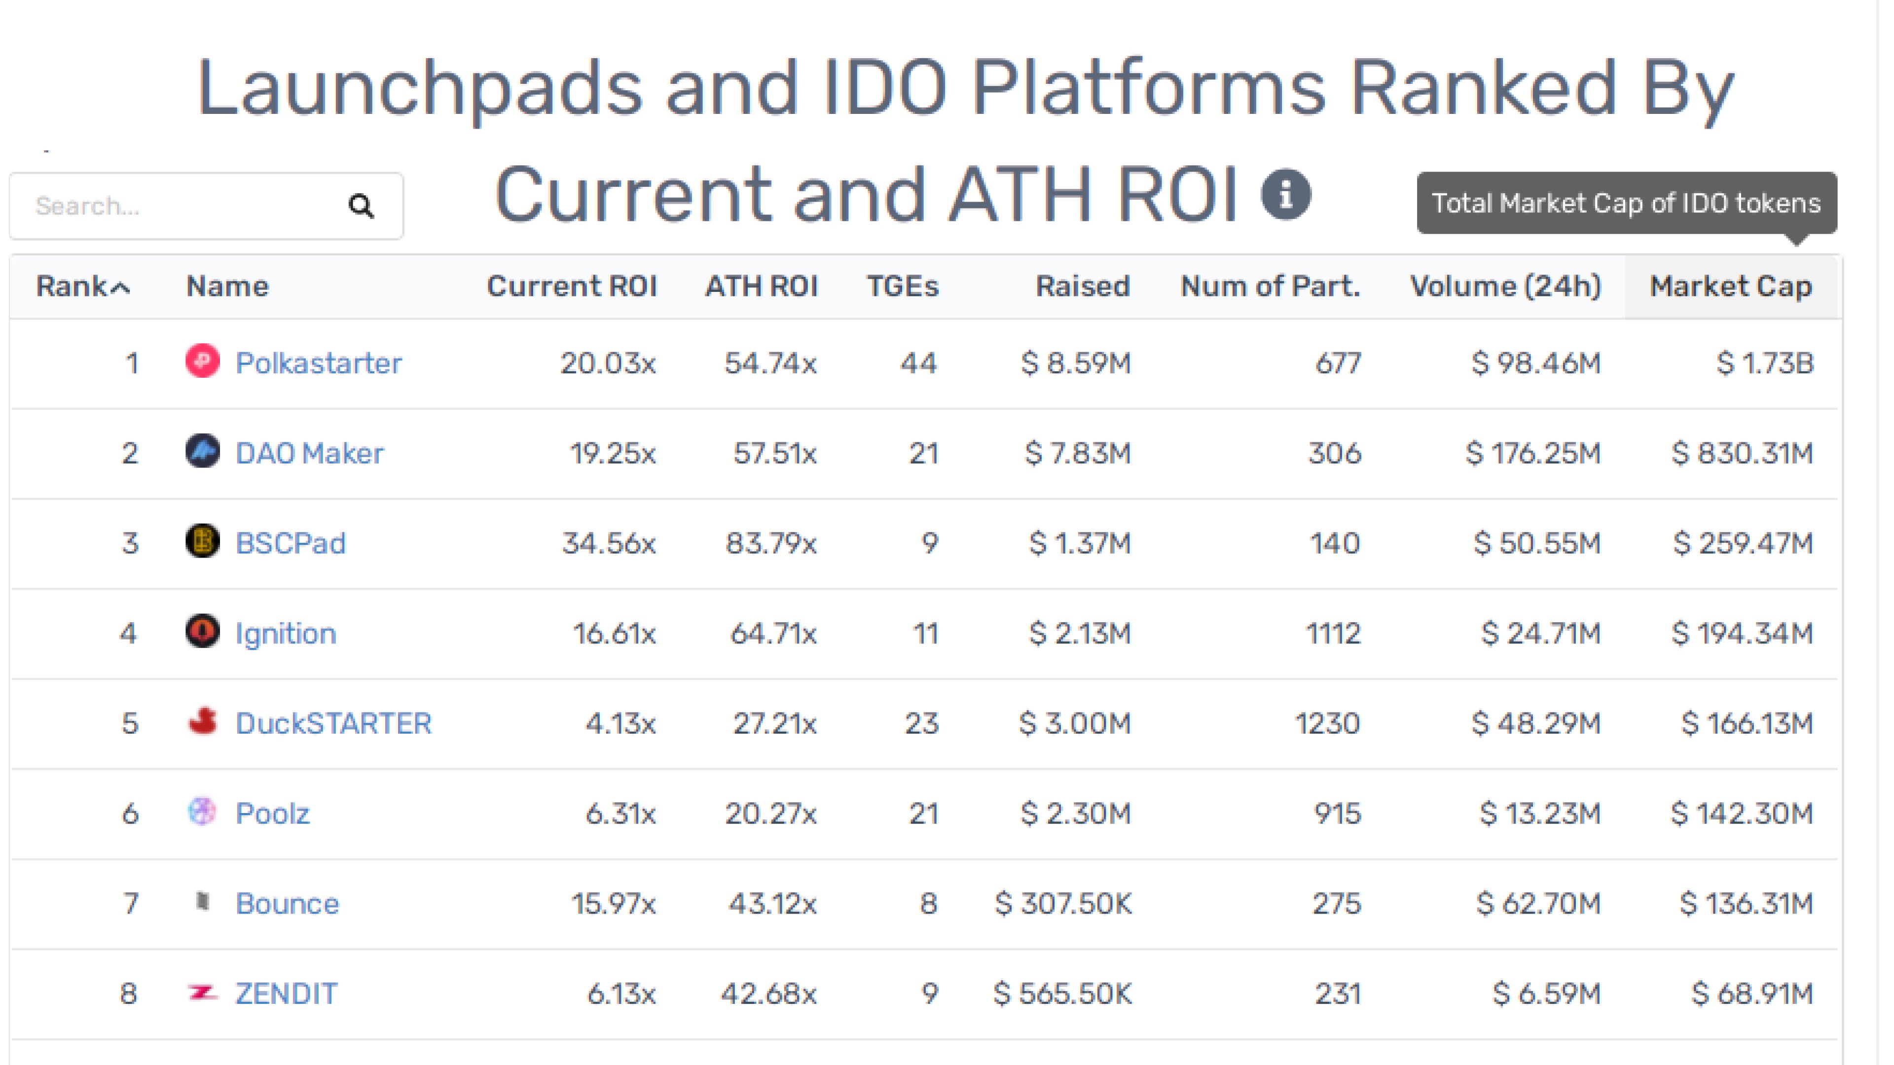Select Polkastarter's $ 1.73B market cap
The height and width of the screenshot is (1065, 1894).
click(x=1765, y=363)
